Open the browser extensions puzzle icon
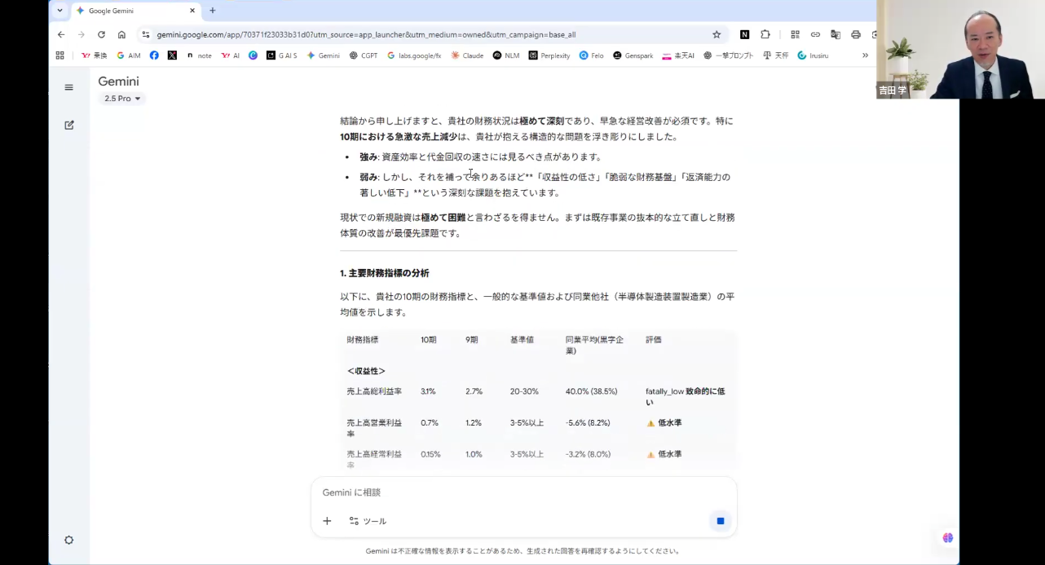 click(765, 34)
